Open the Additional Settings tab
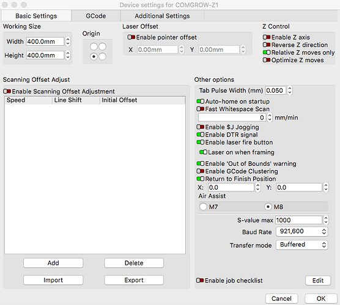The image size is (340, 305). coord(162,16)
